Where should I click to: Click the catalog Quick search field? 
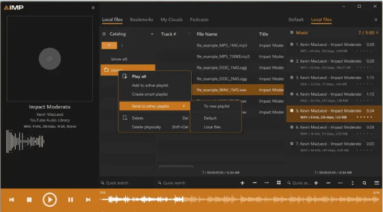126,183
